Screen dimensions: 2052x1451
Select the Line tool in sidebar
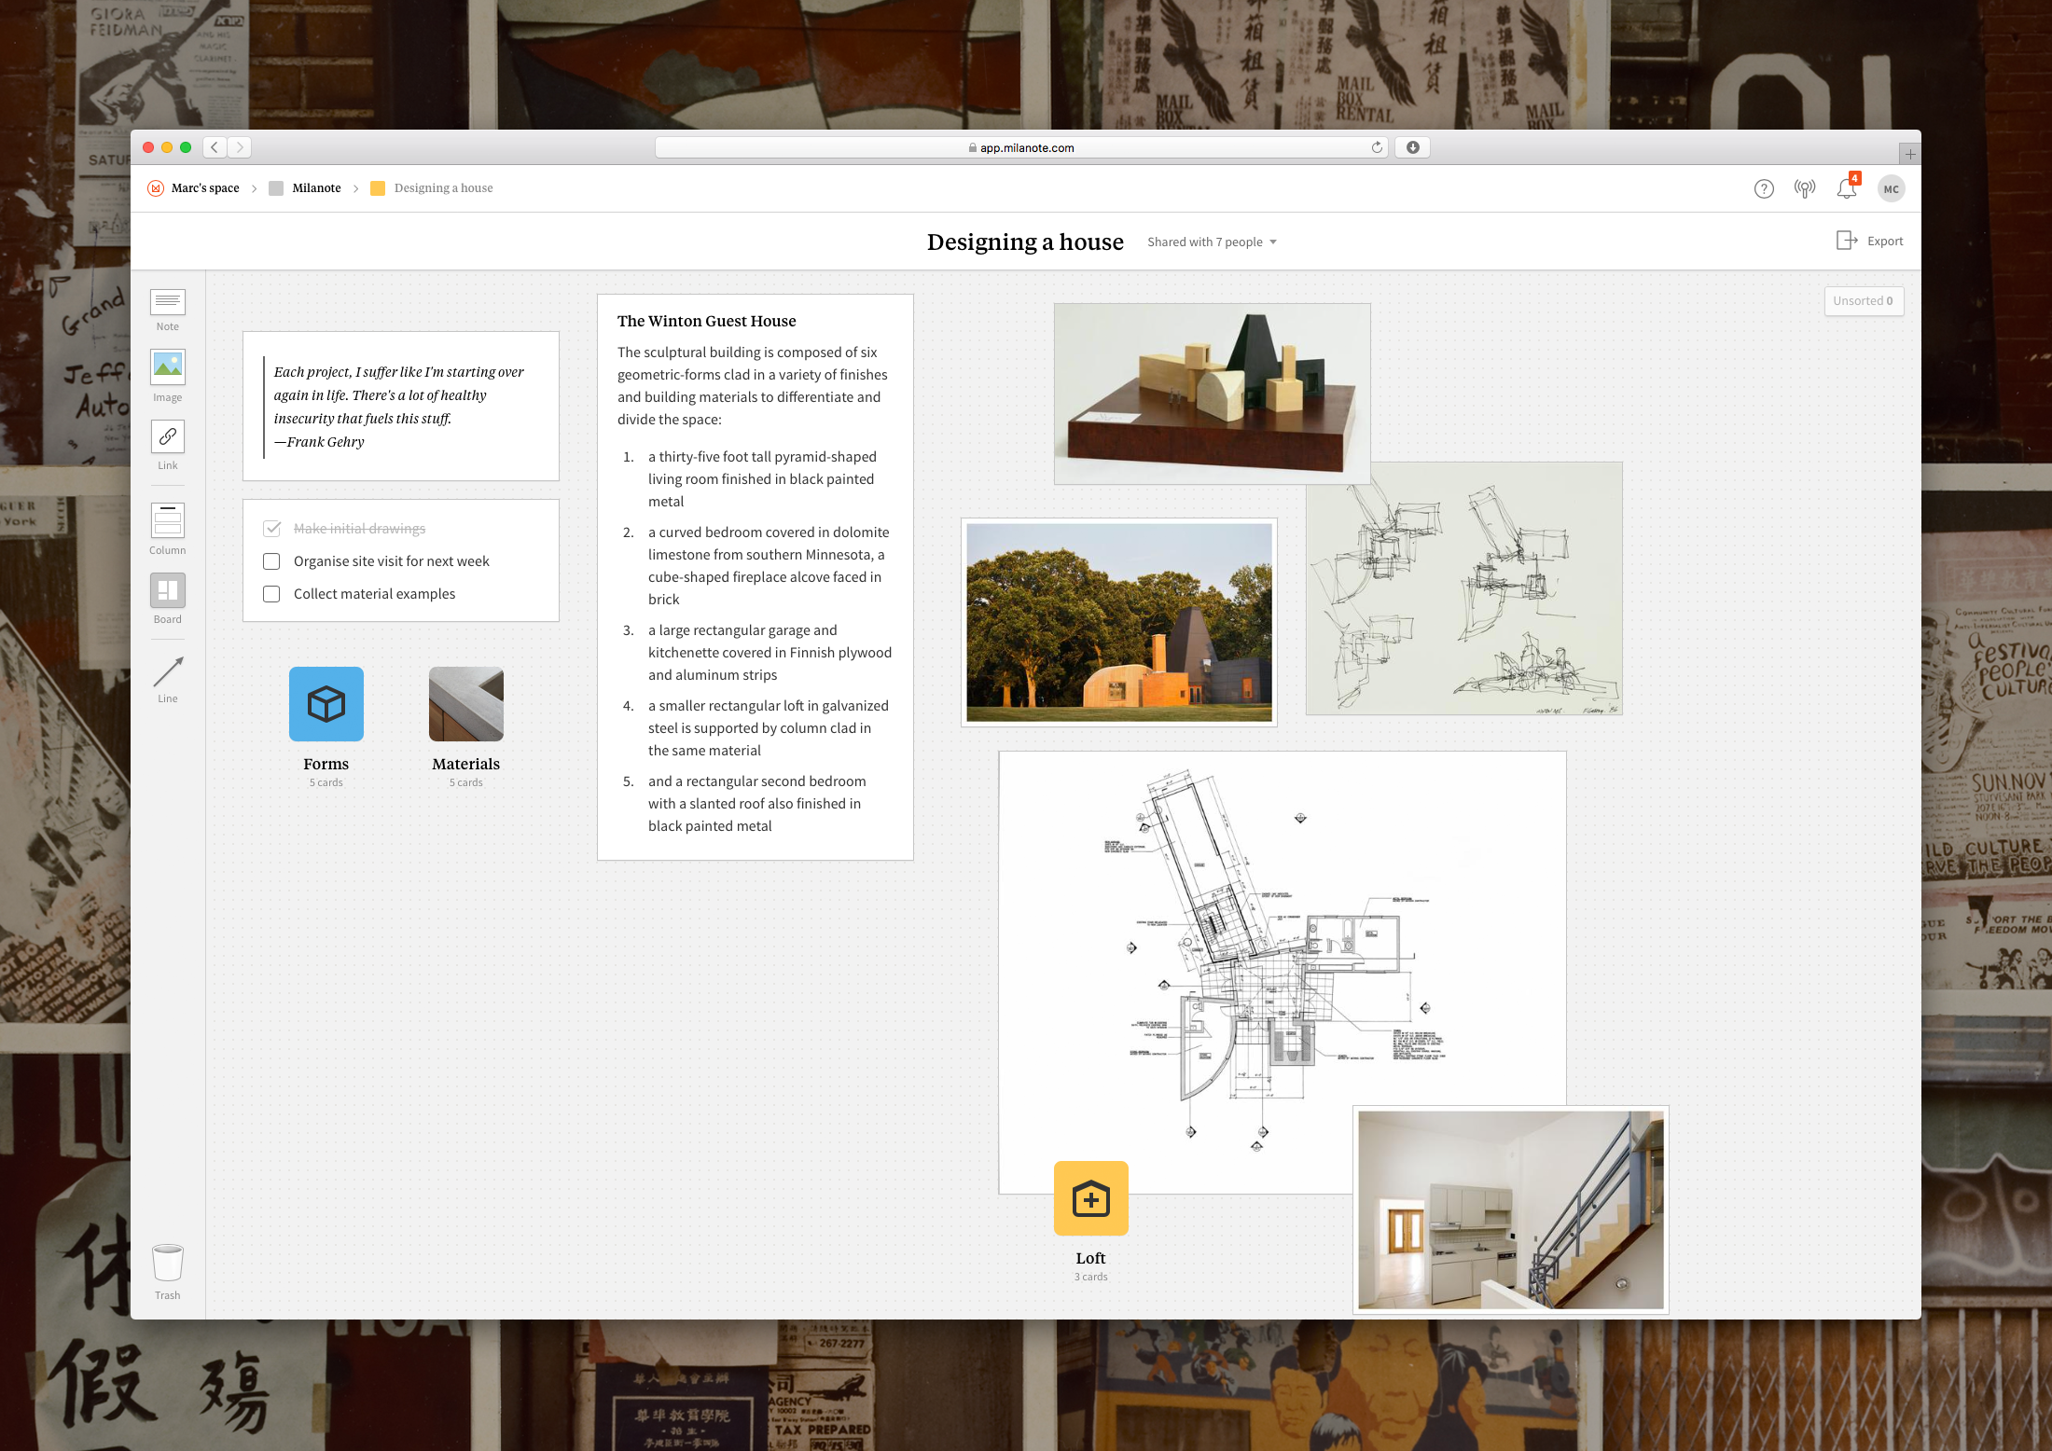(168, 671)
